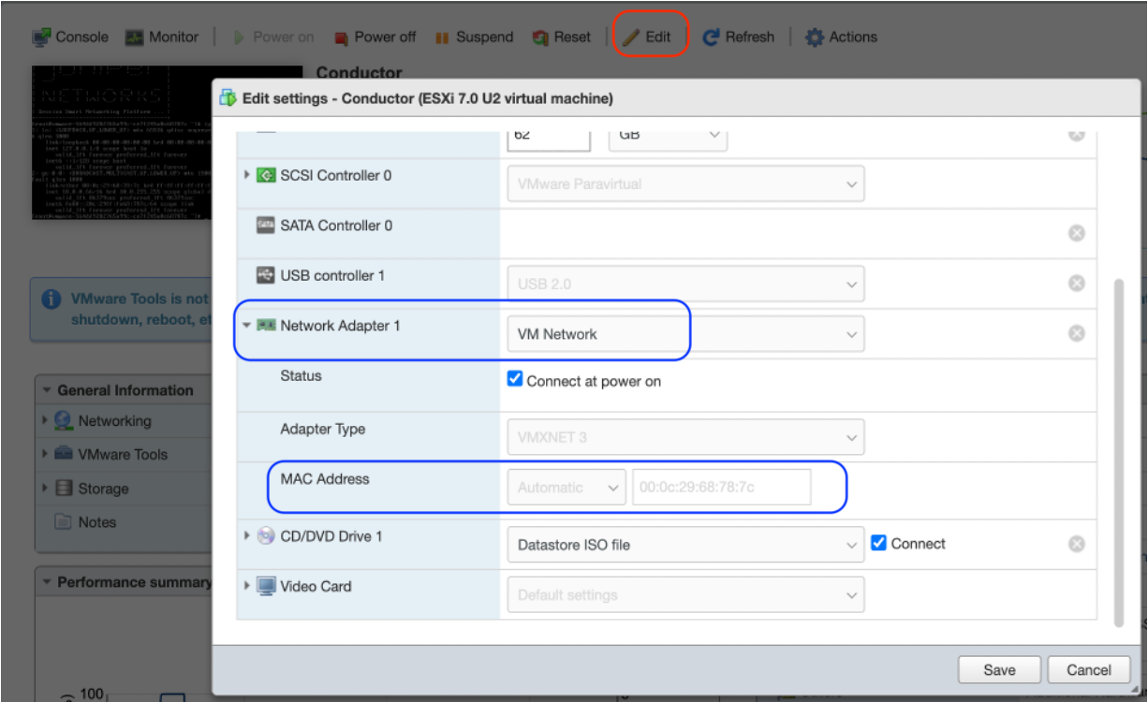Screen dimensions: 1148x702
Task: Expand the VMware Tools tree item
Action: click(44, 454)
